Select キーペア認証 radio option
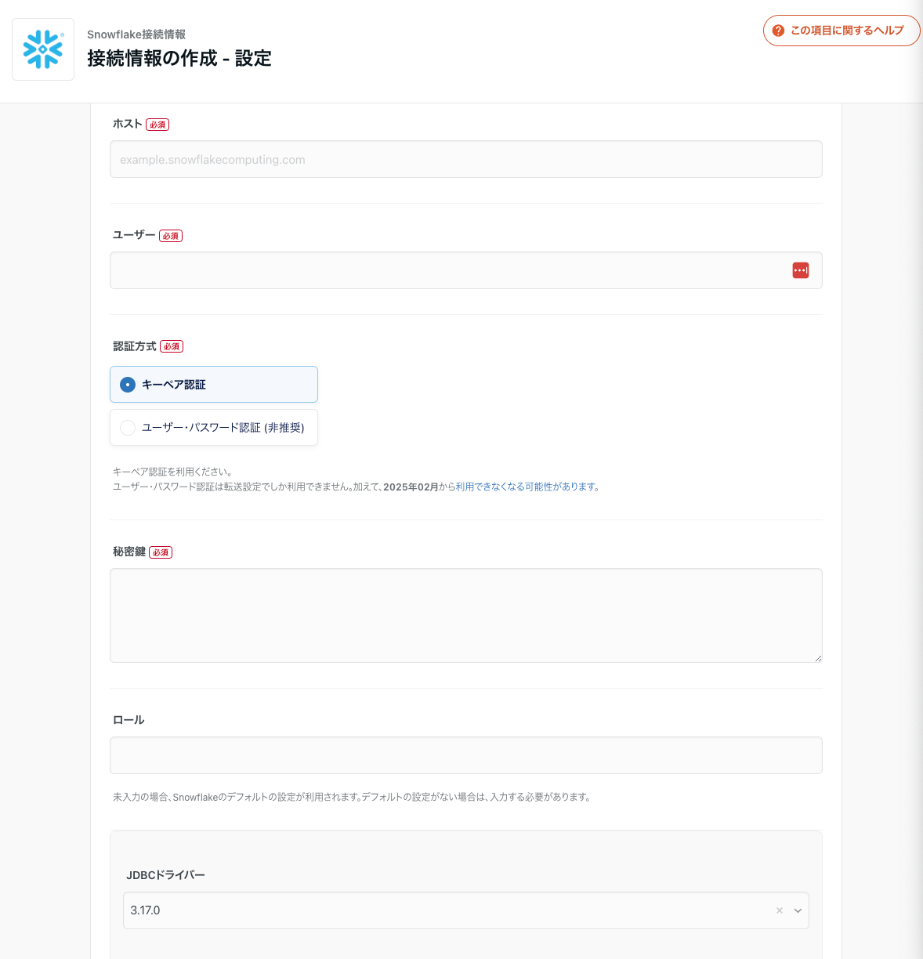 tap(214, 385)
